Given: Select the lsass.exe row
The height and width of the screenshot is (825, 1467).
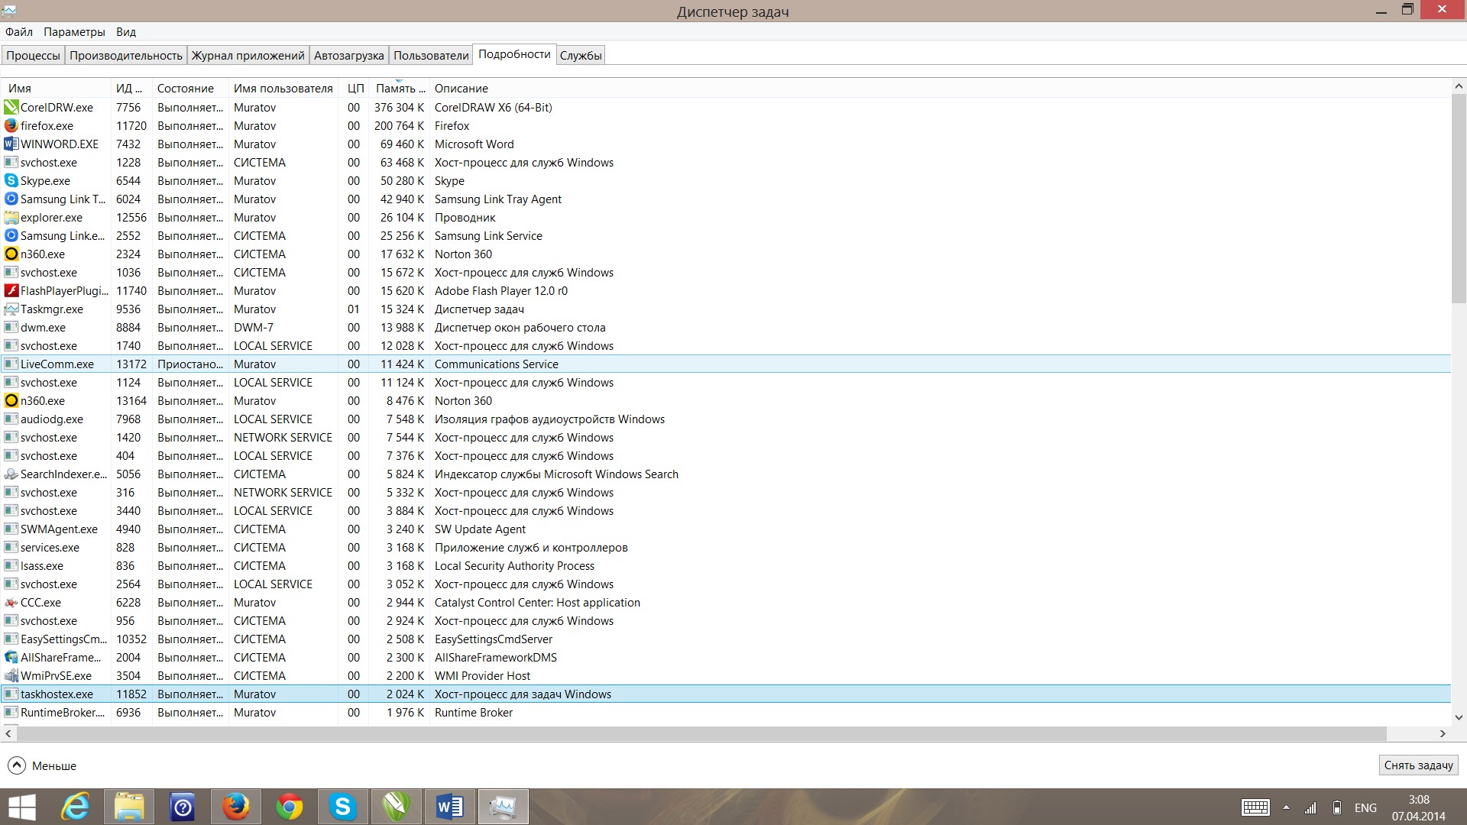Looking at the screenshot, I should (726, 566).
